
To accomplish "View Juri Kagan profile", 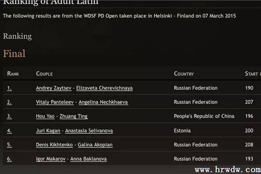I will (48, 131).
